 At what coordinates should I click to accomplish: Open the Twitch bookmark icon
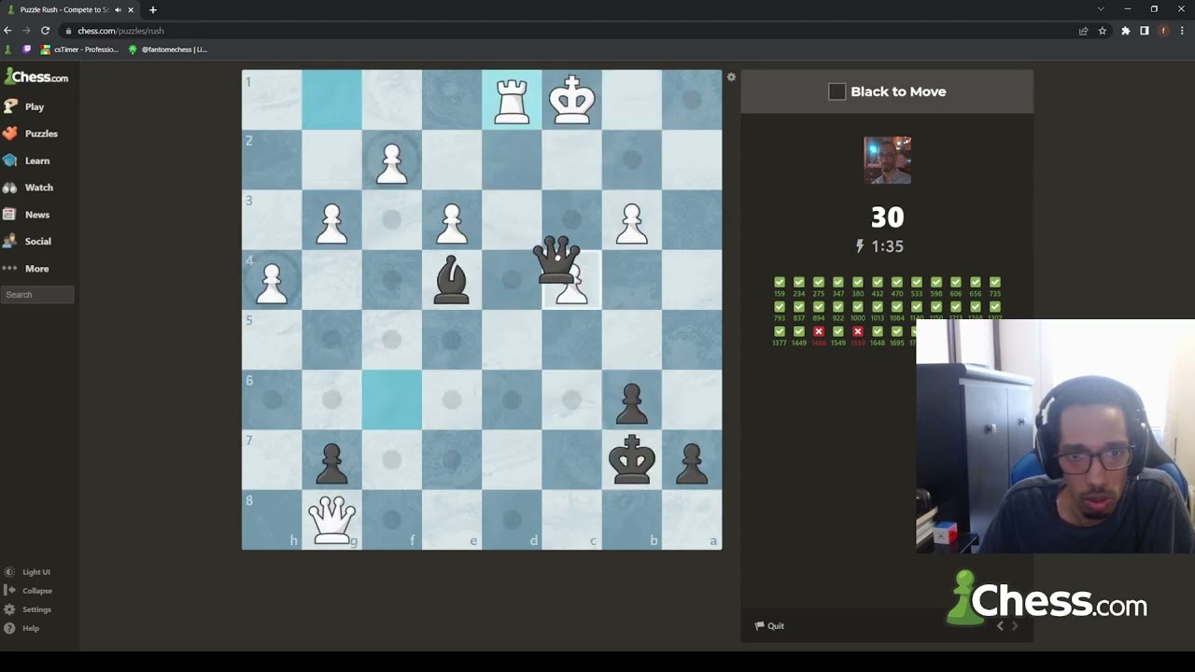pyautogui.click(x=27, y=49)
